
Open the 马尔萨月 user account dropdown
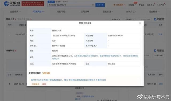tap(161, 5)
